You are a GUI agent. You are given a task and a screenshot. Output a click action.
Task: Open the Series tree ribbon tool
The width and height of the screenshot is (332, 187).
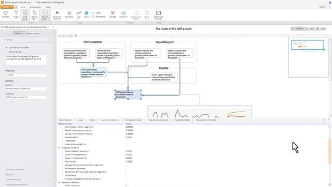34,15
